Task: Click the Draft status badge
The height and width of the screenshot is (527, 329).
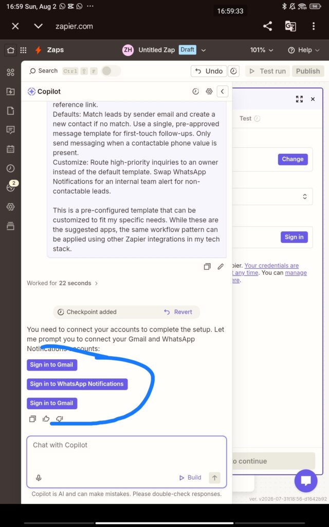Action: click(x=187, y=50)
